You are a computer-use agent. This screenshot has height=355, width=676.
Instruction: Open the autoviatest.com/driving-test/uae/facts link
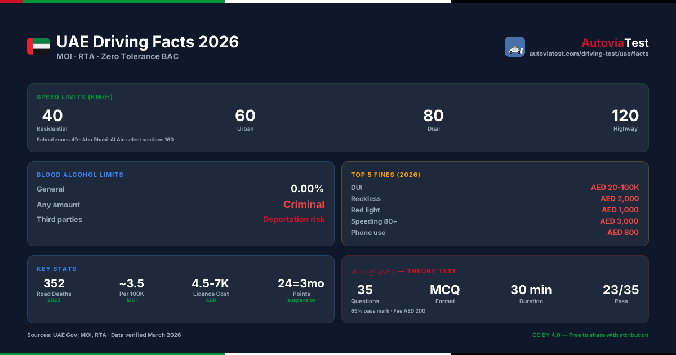tap(589, 54)
